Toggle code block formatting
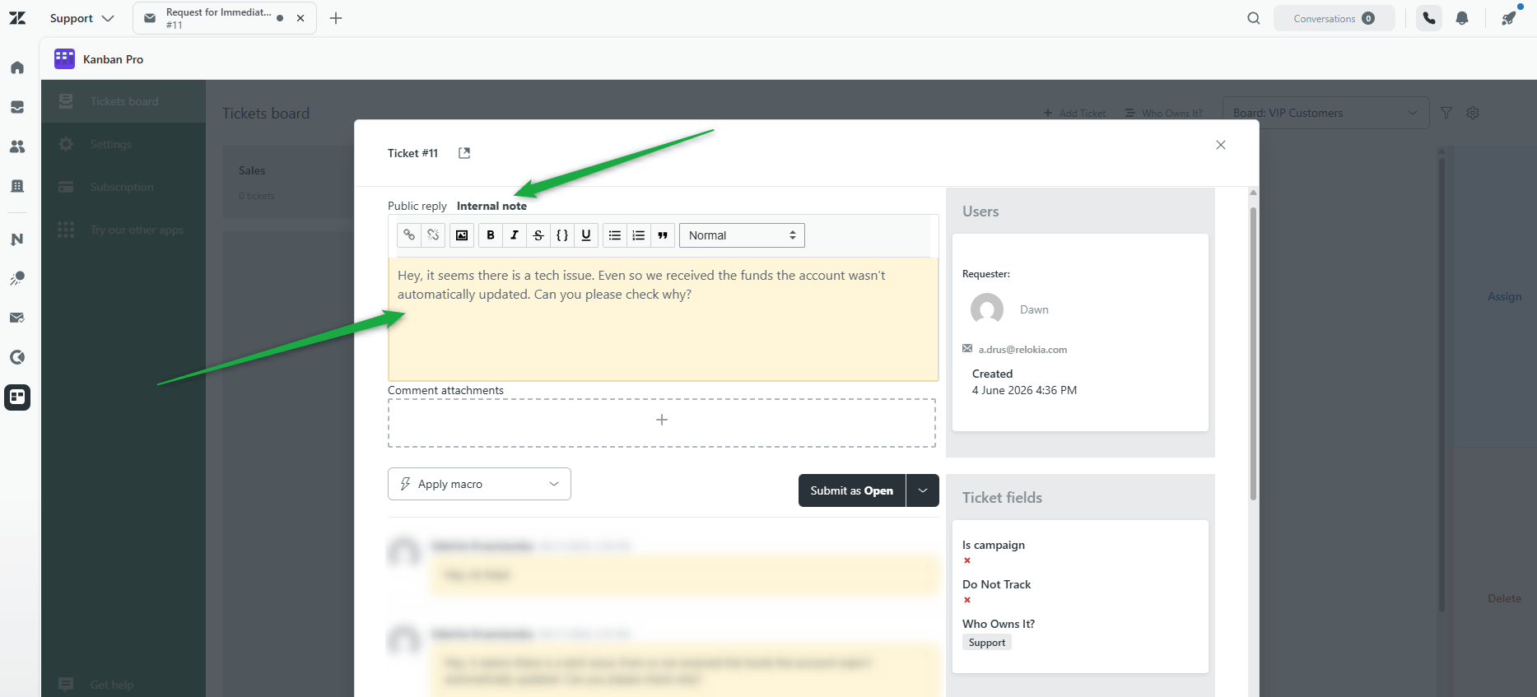The height and width of the screenshot is (697, 1537). click(x=562, y=235)
